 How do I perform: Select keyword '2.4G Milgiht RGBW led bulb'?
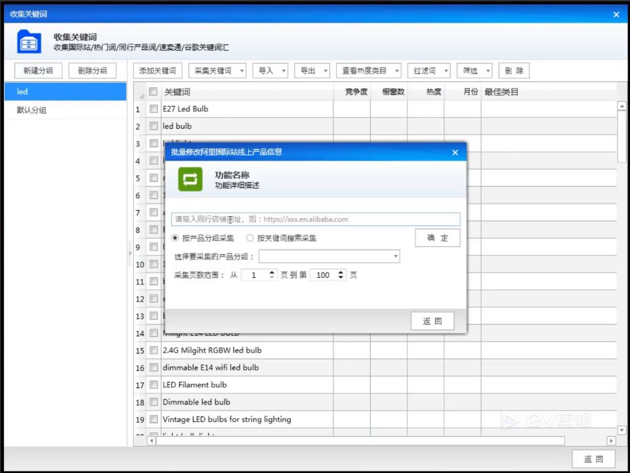(212, 350)
